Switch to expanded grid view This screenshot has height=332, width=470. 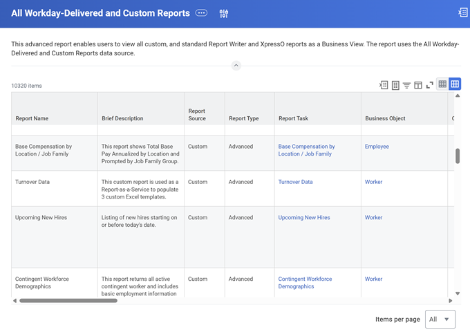455,84
